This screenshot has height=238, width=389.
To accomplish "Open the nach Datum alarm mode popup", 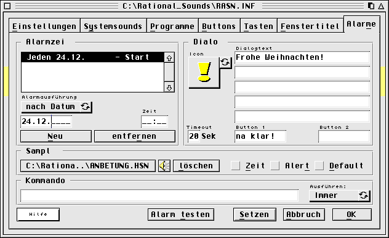I will tap(50, 107).
